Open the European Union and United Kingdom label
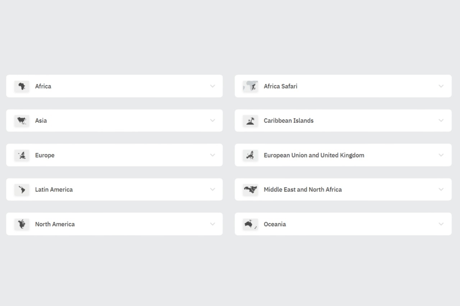The image size is (460, 306). (314, 155)
